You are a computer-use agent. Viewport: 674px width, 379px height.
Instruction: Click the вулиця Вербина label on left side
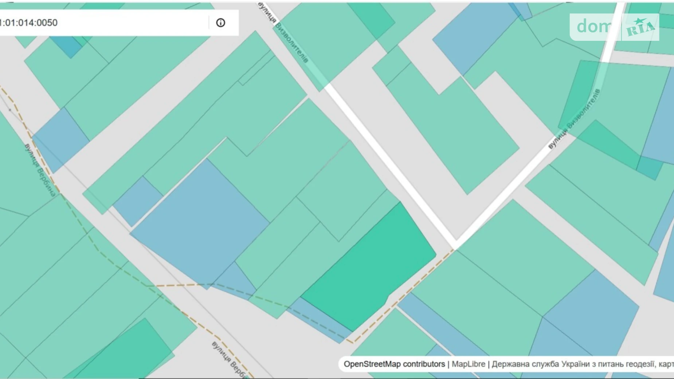[x=40, y=170]
